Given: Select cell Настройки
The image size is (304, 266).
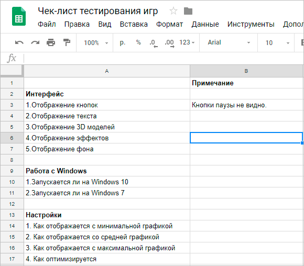Looking at the screenshot, I should coord(107,215).
